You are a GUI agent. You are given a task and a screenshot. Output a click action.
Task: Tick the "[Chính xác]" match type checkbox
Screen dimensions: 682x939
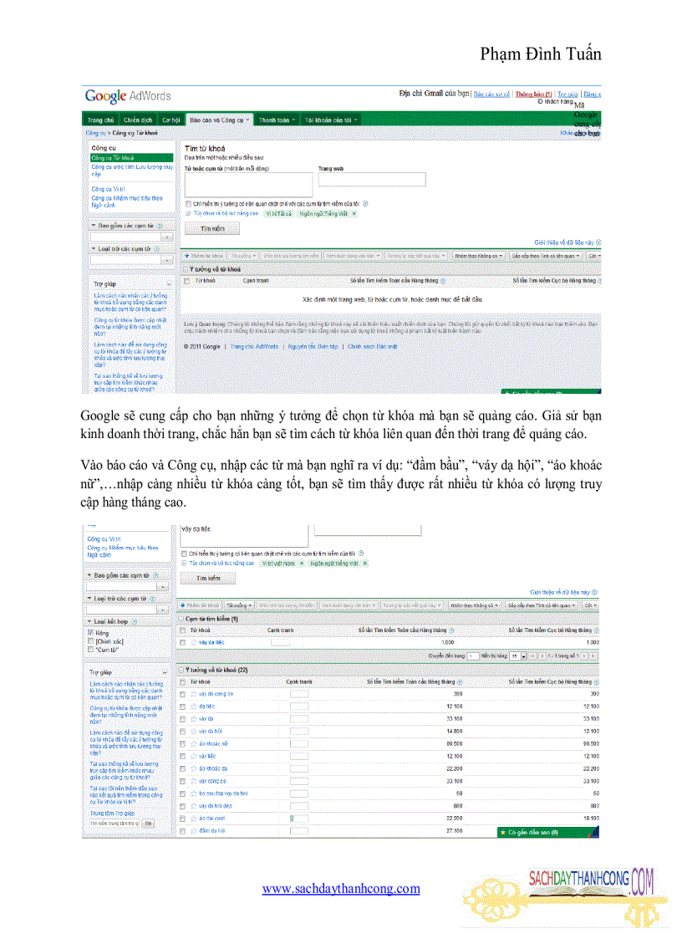coord(91,641)
